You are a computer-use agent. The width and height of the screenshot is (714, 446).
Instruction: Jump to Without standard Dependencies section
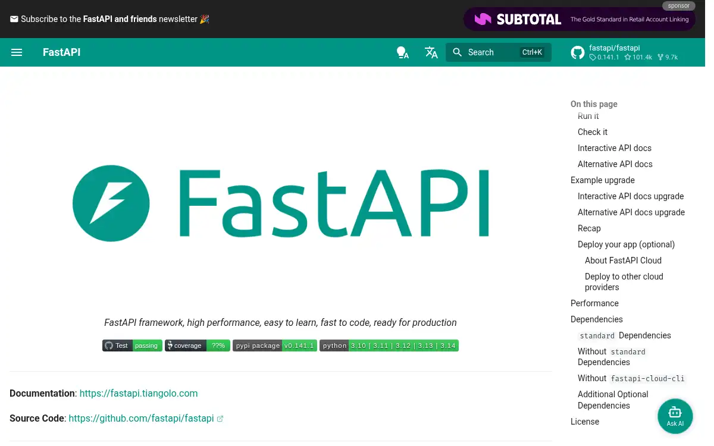pyautogui.click(x=613, y=357)
